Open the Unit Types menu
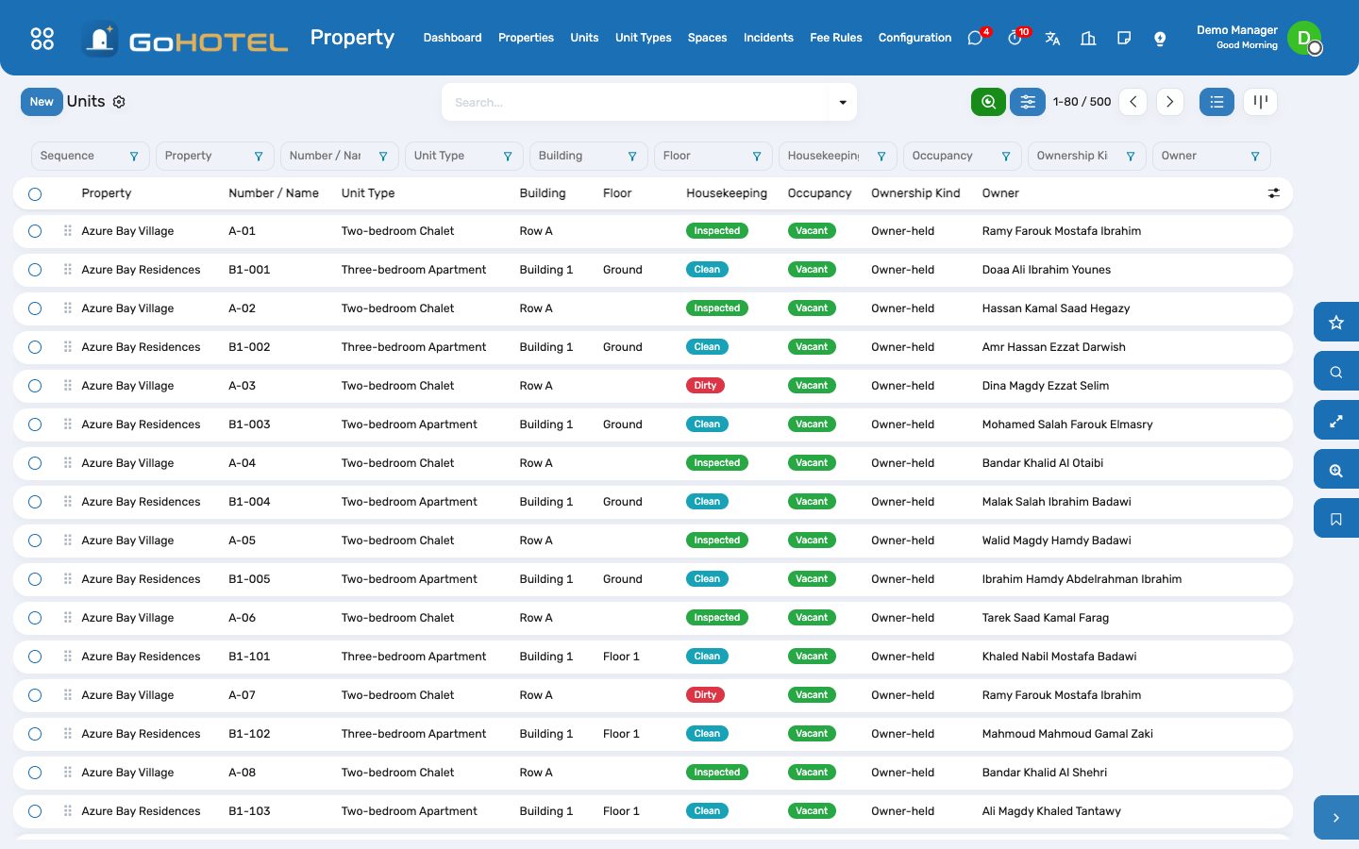 click(644, 38)
